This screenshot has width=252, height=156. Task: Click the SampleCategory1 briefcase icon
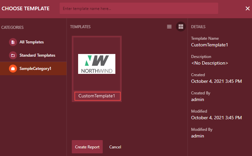(13, 69)
